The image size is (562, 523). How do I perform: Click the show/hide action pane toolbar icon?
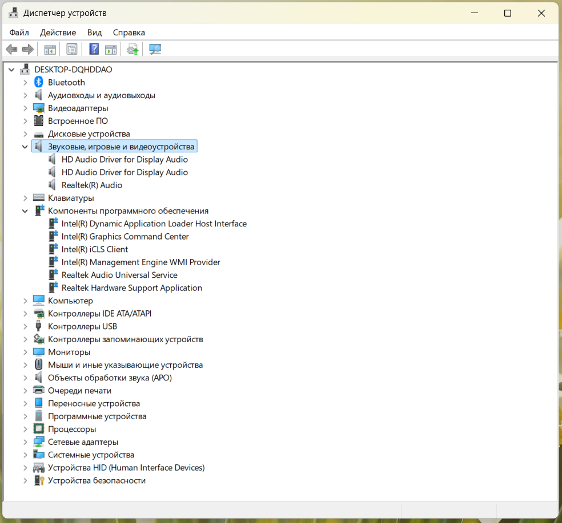coord(111,49)
